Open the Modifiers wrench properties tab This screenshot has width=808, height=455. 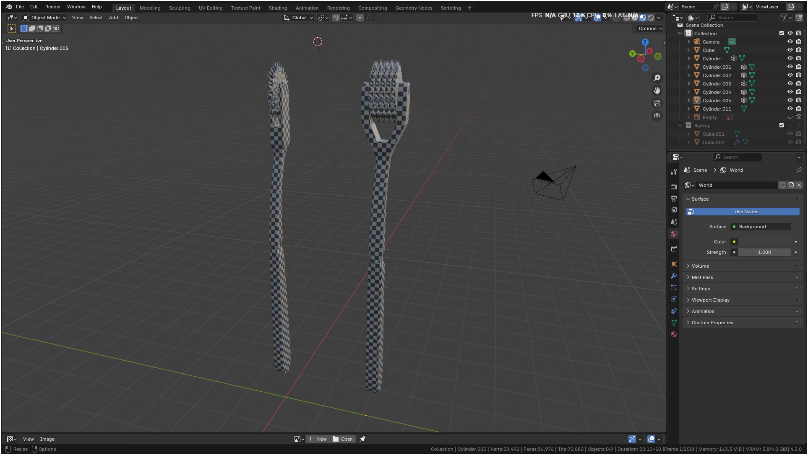pos(674,276)
